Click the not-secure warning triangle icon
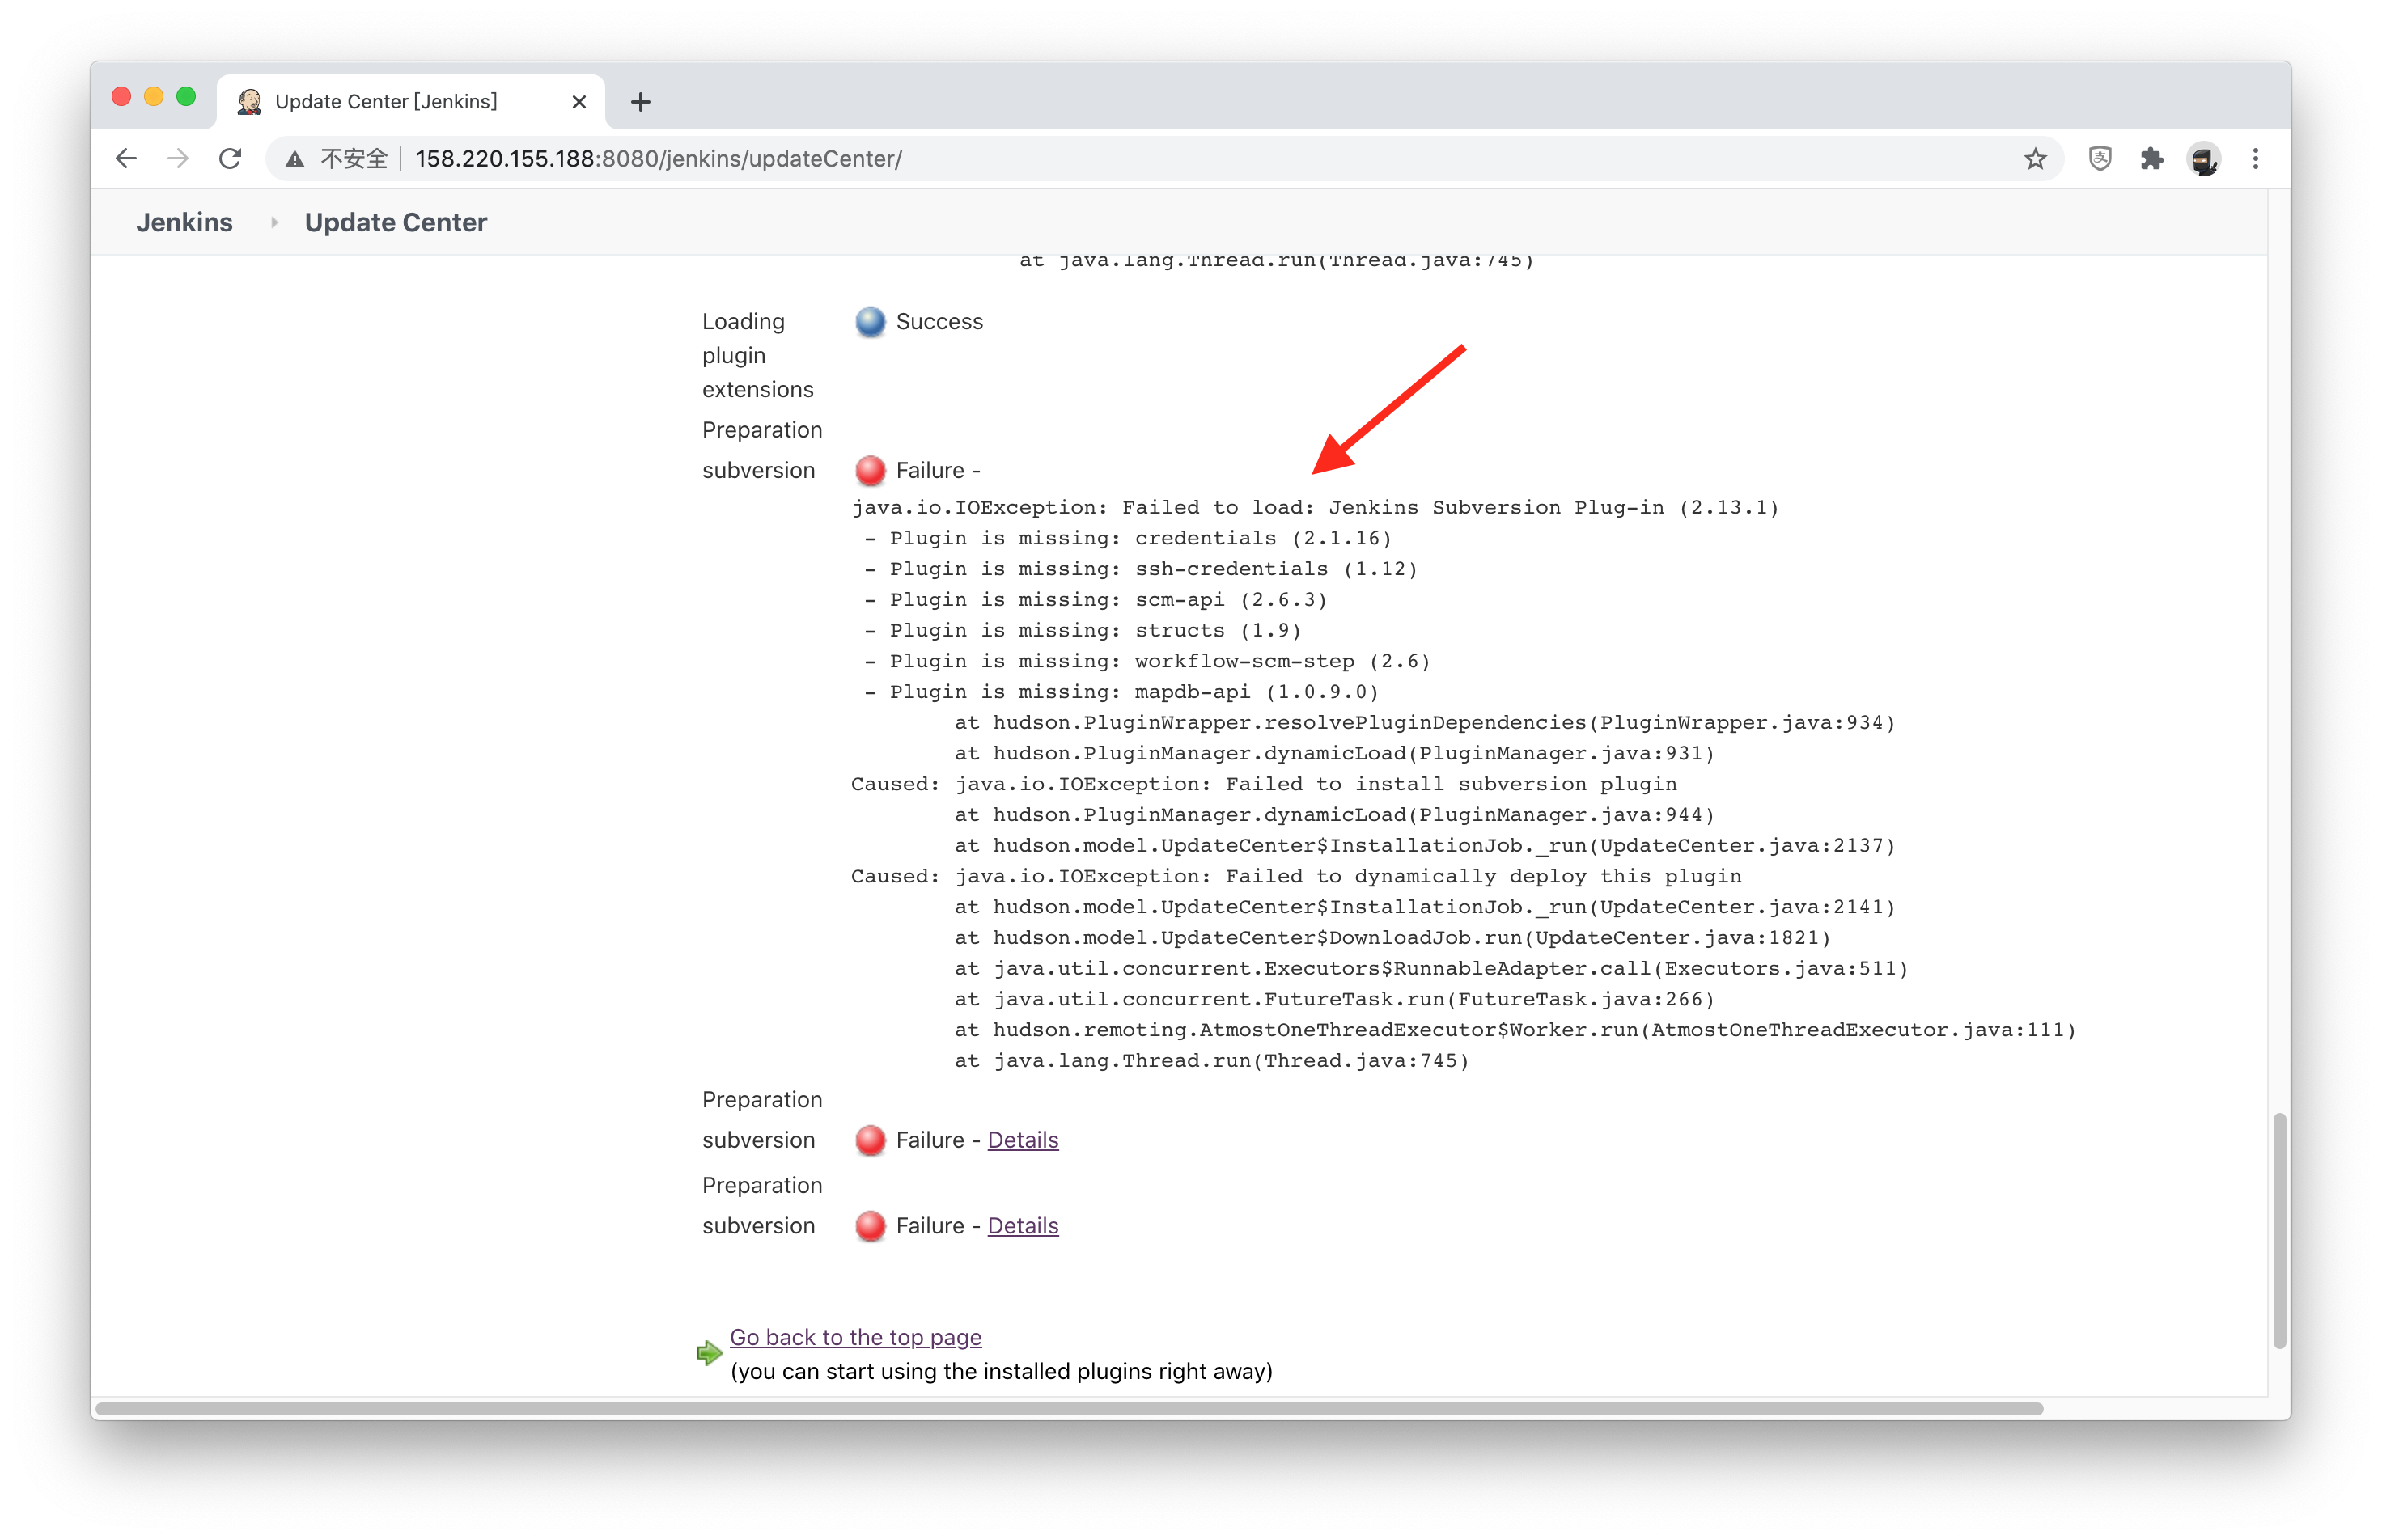This screenshot has width=2382, height=1540. 295,159
